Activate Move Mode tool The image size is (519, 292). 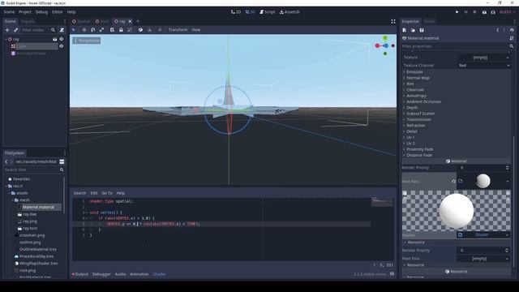coord(84,30)
